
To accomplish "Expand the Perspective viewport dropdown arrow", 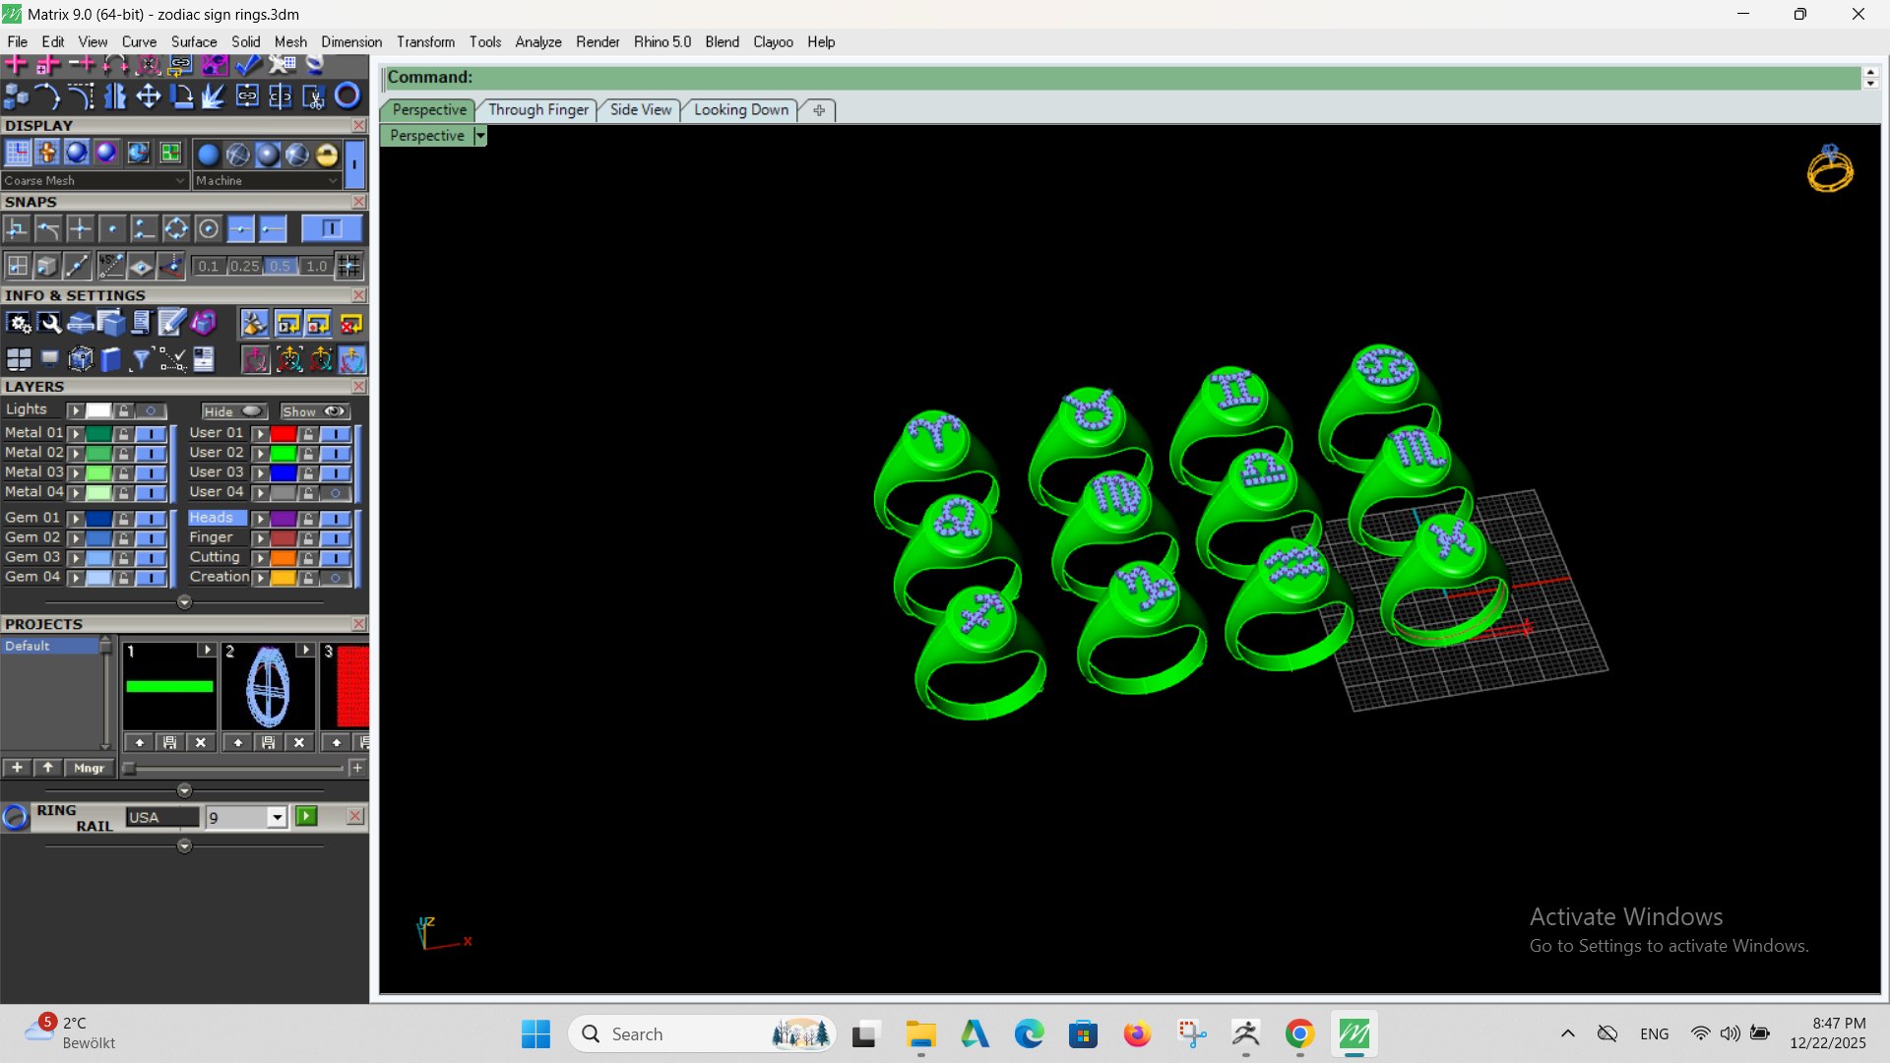I will pyautogui.click(x=480, y=136).
